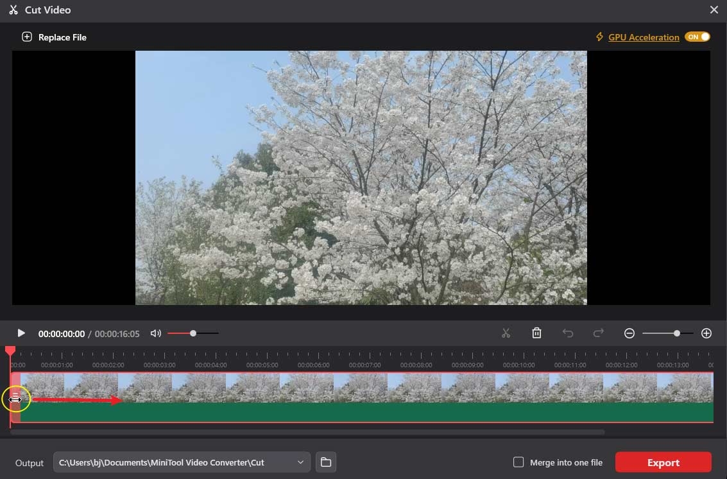
Task: Click the 00:00:05:00 timeline mark
Action: (262, 365)
